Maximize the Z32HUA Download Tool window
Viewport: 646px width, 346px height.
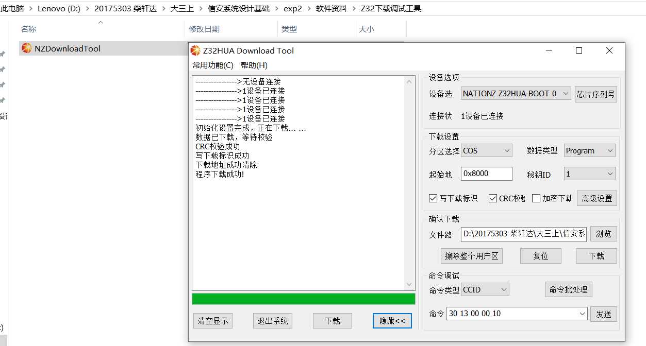tap(579, 50)
